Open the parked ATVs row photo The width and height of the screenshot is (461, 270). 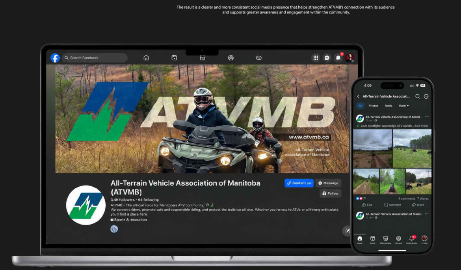pyautogui.click(x=419, y=181)
